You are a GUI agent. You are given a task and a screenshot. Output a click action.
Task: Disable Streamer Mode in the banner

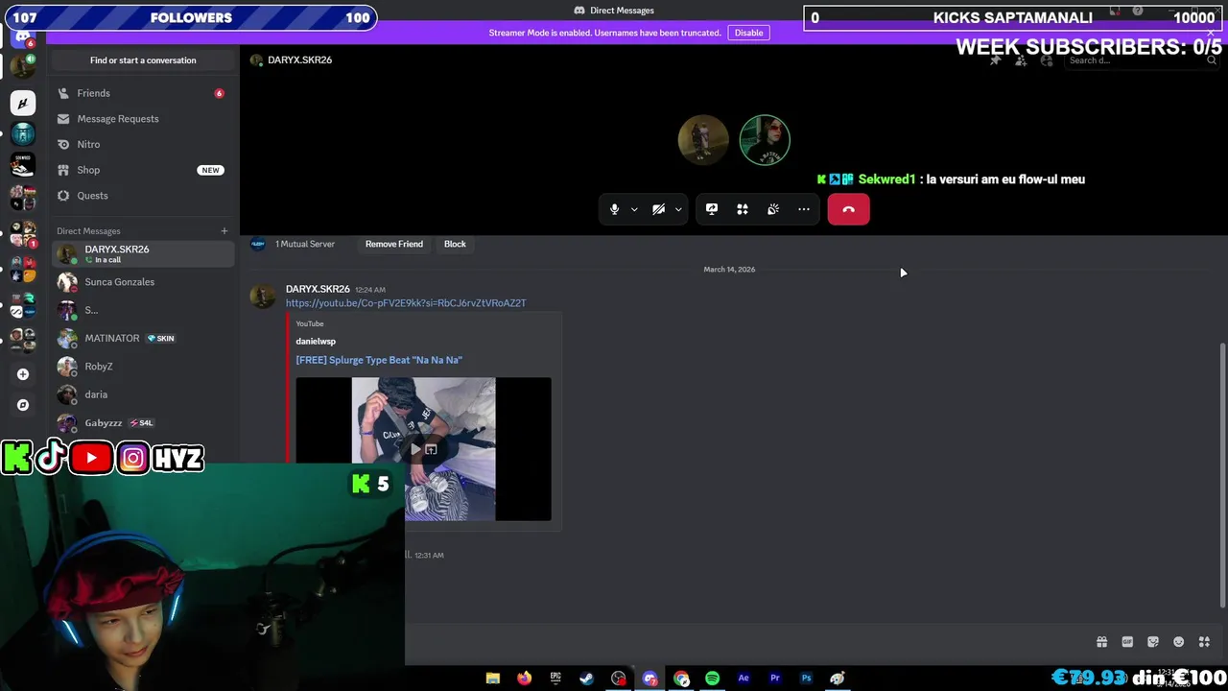[x=748, y=33]
